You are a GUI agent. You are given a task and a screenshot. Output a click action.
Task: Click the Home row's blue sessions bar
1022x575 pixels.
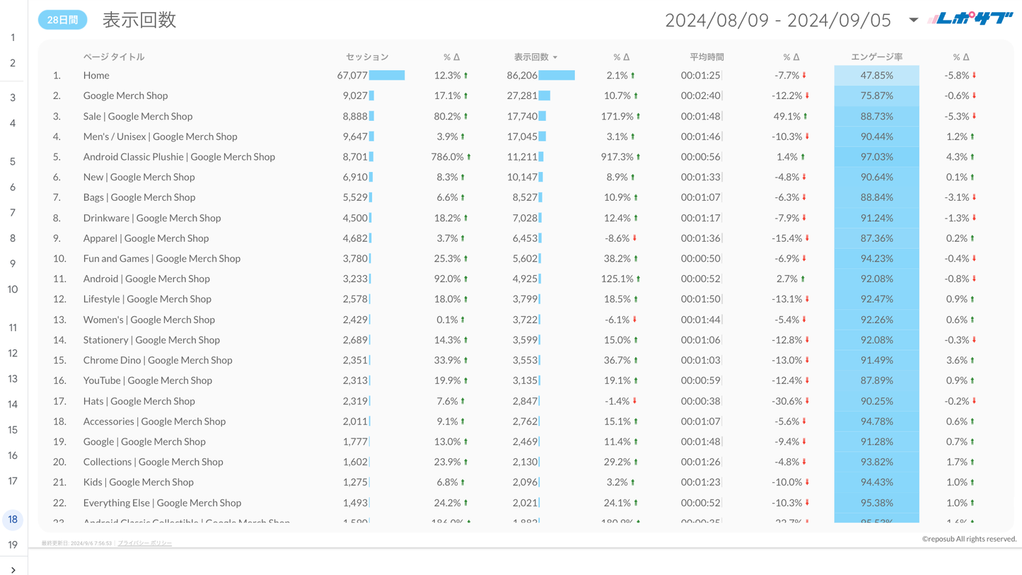click(387, 76)
